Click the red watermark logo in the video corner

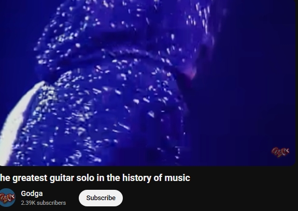click(x=280, y=152)
